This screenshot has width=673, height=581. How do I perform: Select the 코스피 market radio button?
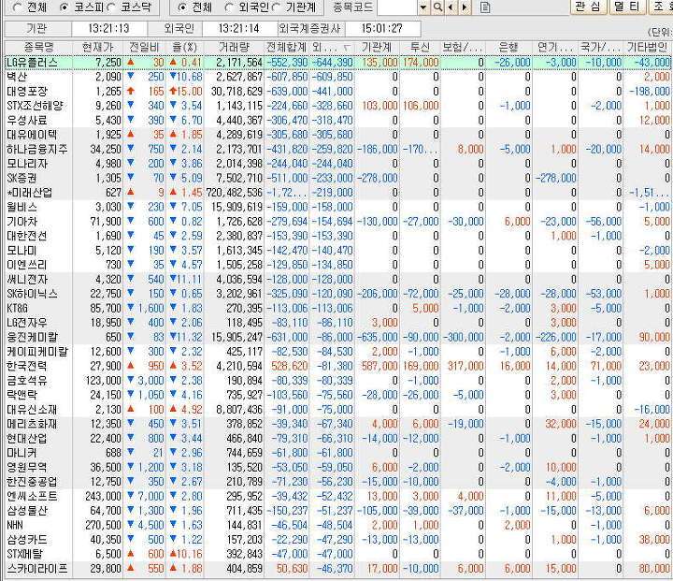click(64, 7)
